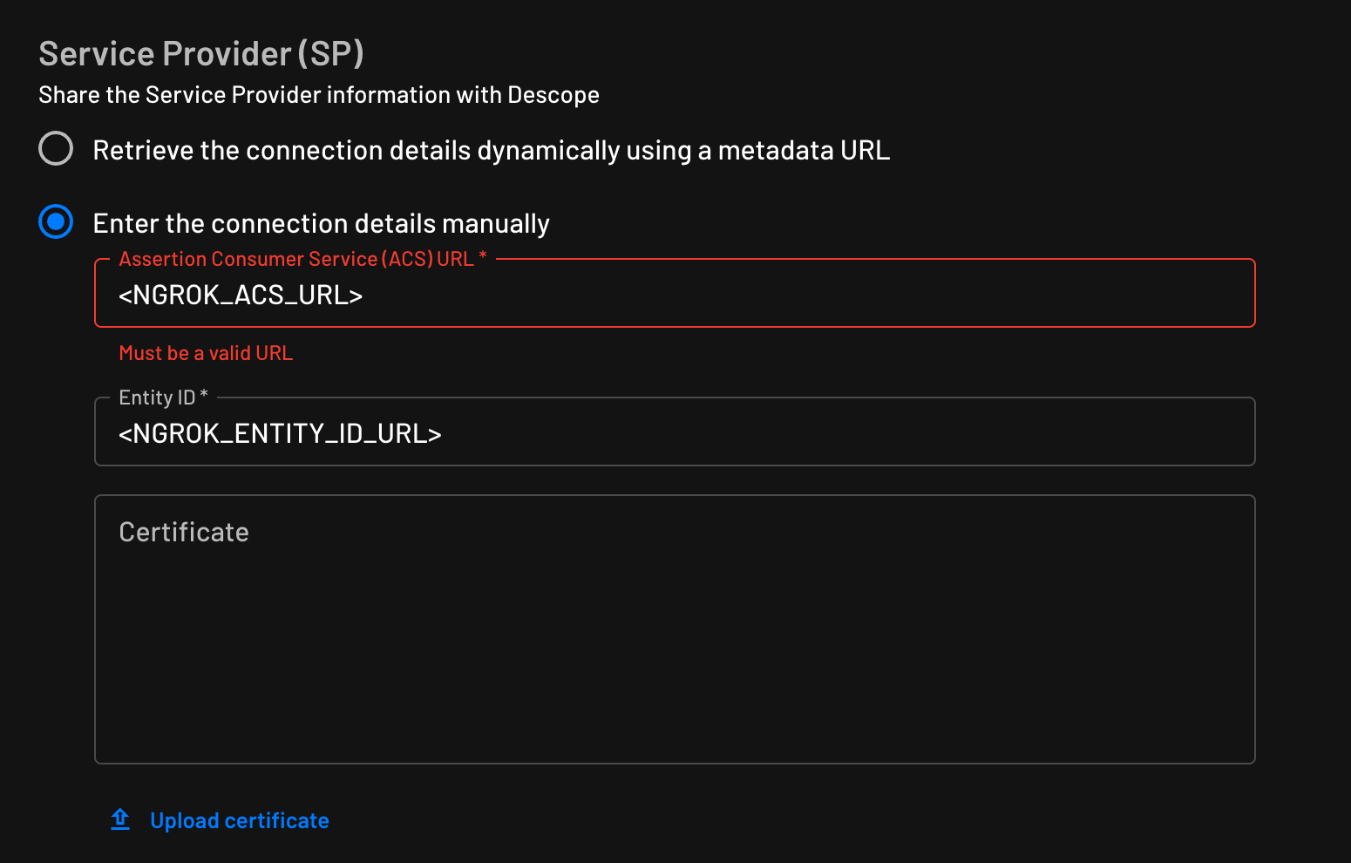Click the Share the Service Provider information subtitle
Image resolution: width=1351 pixels, height=863 pixels.
(318, 94)
